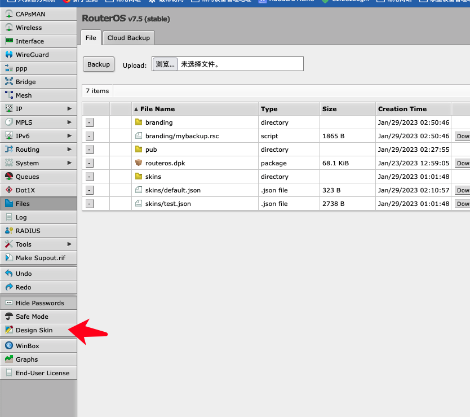Click the WinBox icon
Image resolution: width=470 pixels, height=417 pixels.
point(9,346)
